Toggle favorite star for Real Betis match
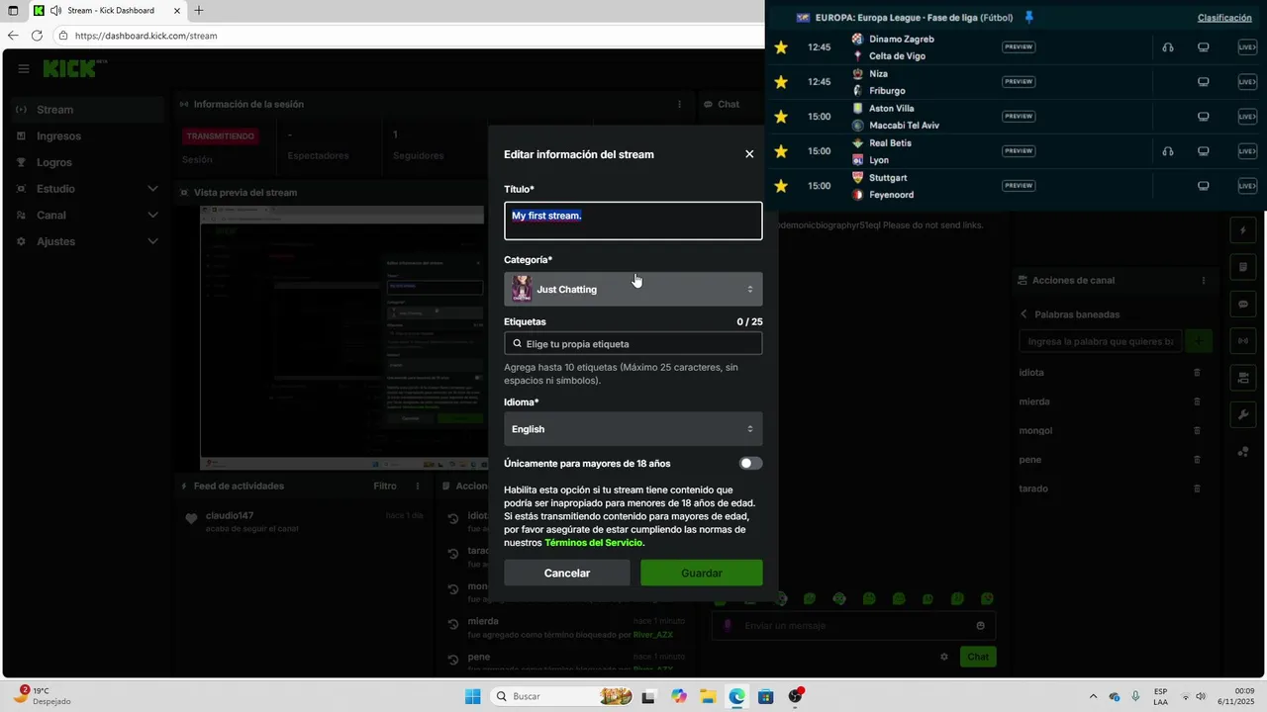The image size is (1267, 712). [x=781, y=151]
